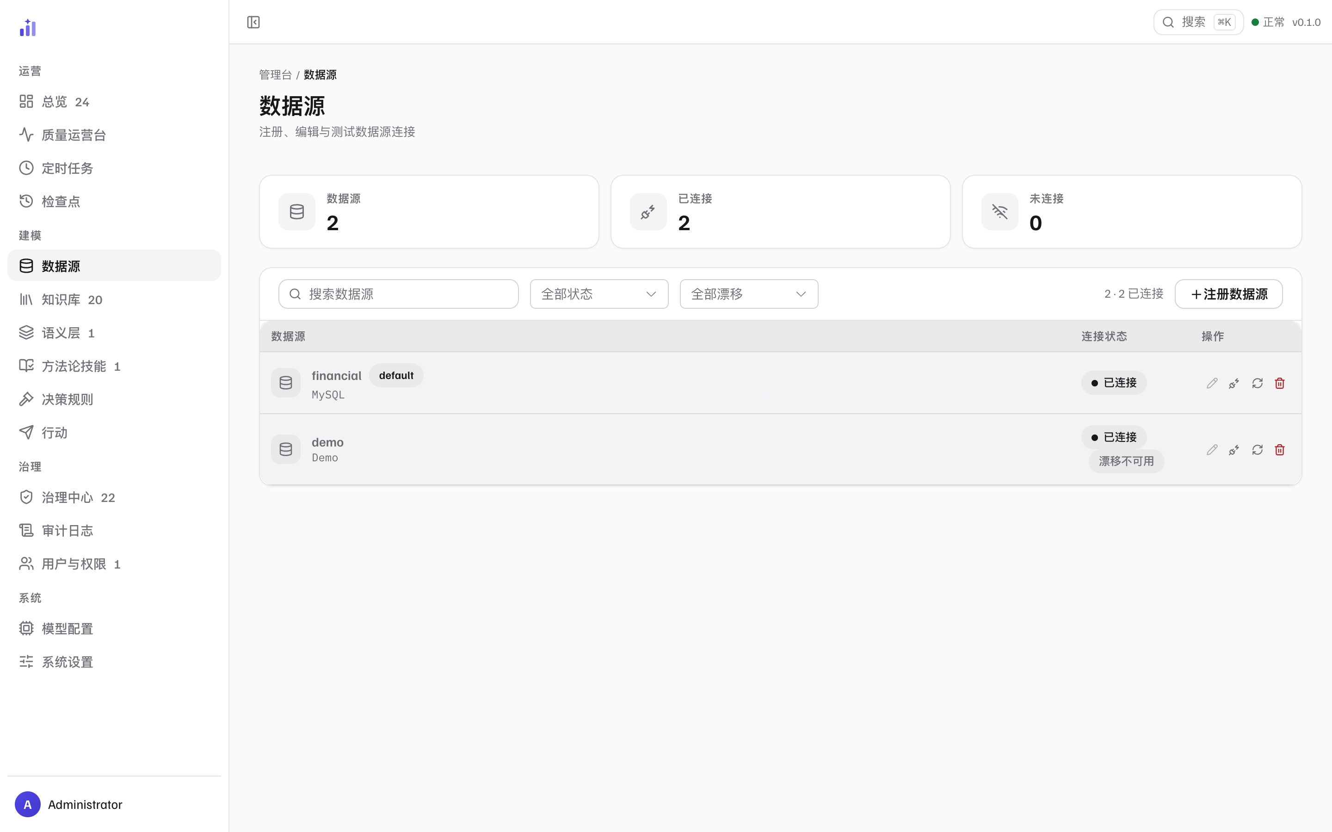Expand the 全部漂移 filter dropdown
The height and width of the screenshot is (832, 1332).
coord(749,294)
